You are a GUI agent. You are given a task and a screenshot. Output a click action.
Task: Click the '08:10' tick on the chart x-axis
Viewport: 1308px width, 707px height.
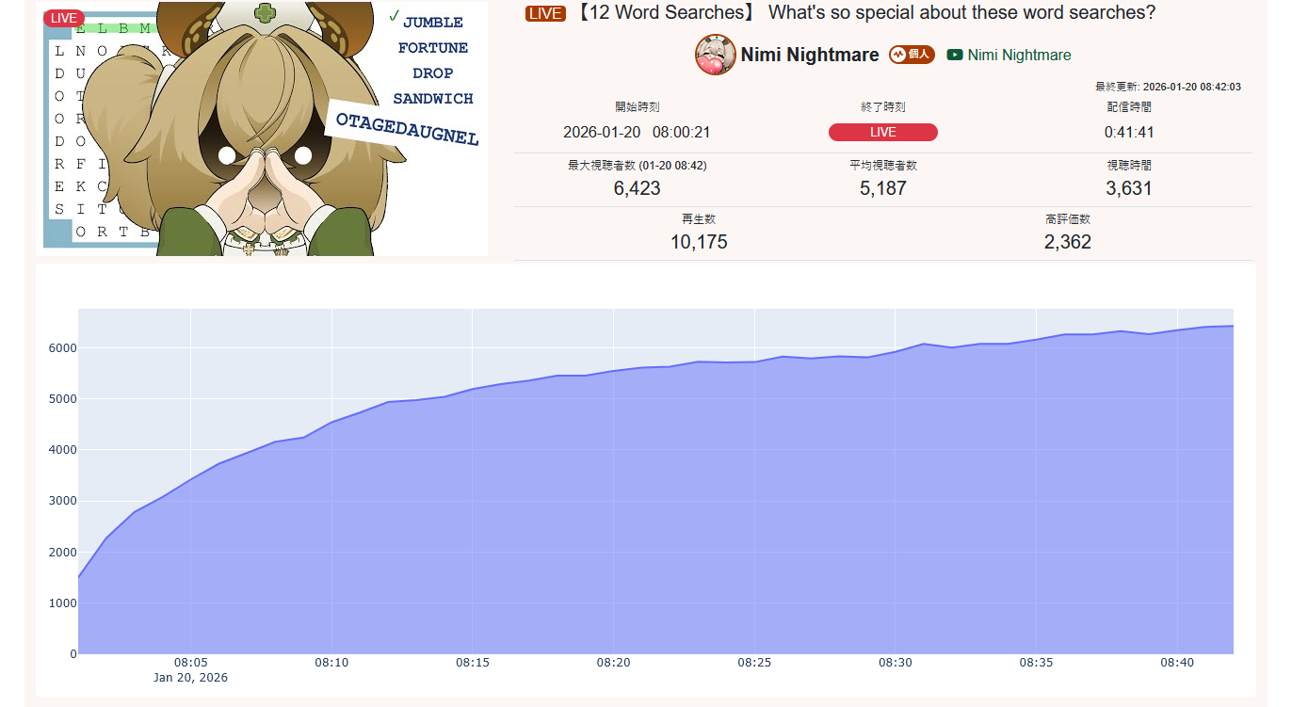point(331,663)
